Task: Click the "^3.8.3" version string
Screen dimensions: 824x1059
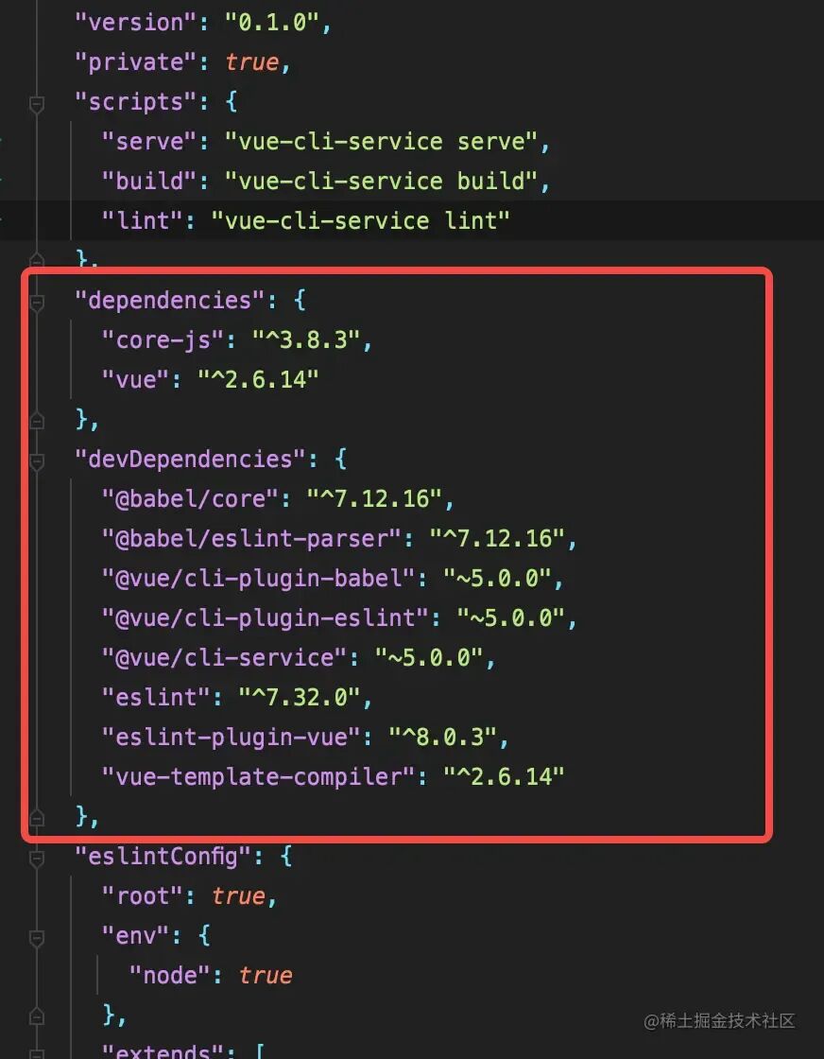Action: (306, 340)
